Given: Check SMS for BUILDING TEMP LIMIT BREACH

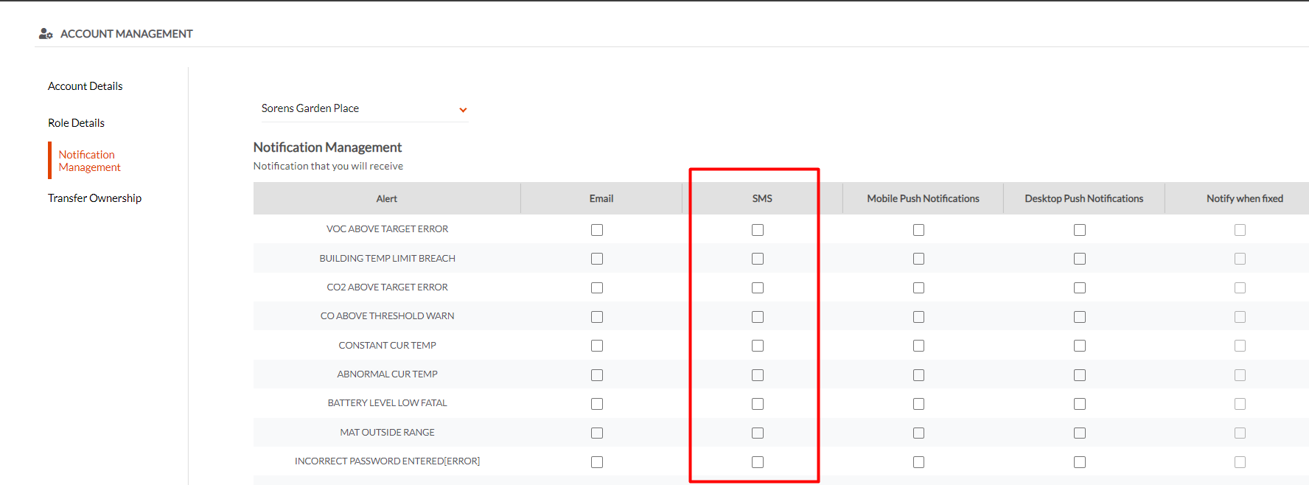Looking at the screenshot, I should [758, 259].
